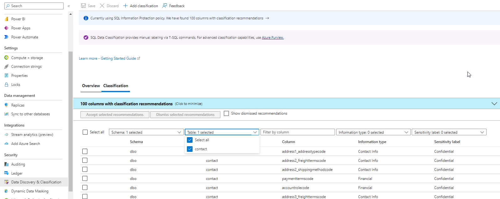
Task: Minimize the recommendations panel chevron
Action: (494, 104)
